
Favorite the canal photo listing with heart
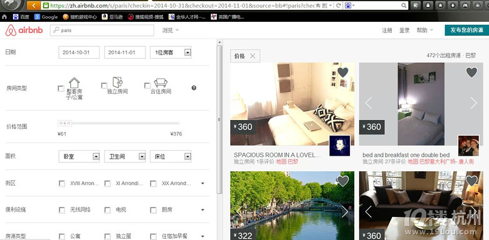tap(343, 181)
